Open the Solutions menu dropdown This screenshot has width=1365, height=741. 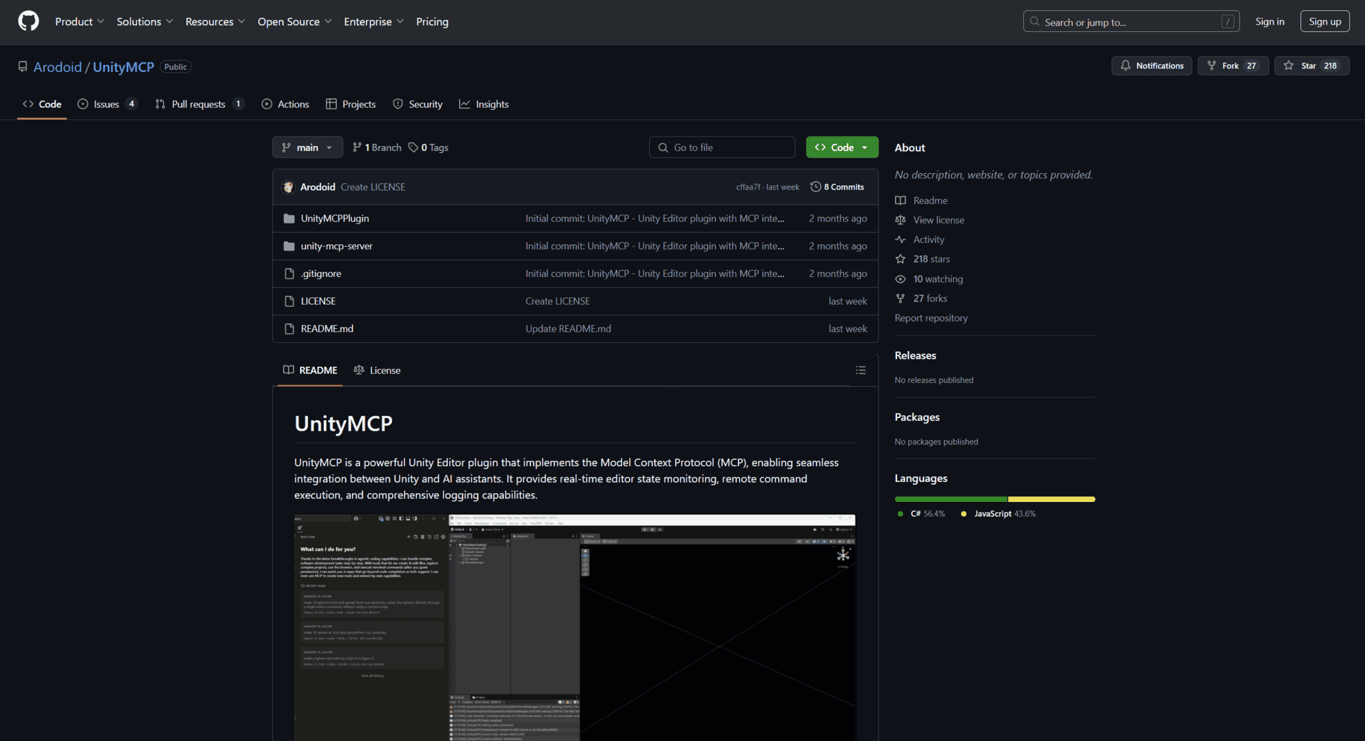[x=145, y=21]
